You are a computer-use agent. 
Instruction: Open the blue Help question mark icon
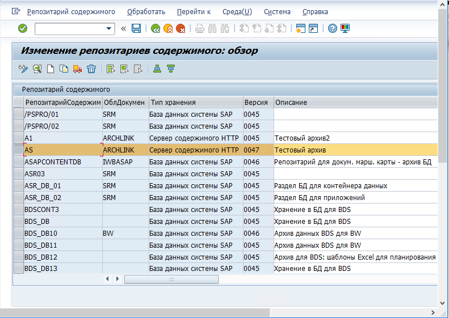[x=333, y=28]
